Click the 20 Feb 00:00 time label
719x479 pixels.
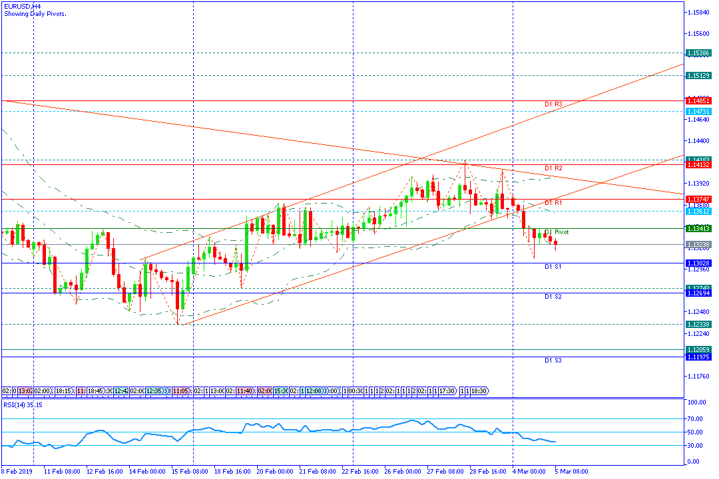coord(275,471)
